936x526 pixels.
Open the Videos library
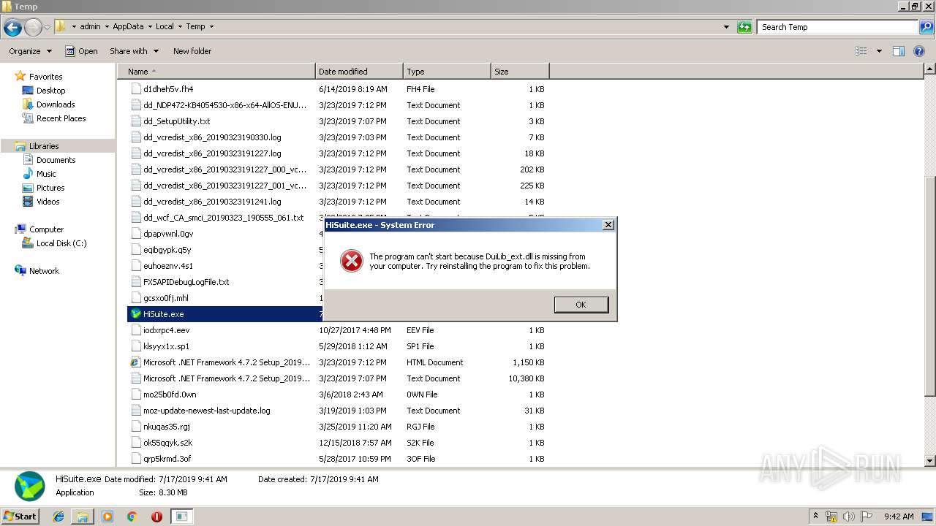(48, 202)
